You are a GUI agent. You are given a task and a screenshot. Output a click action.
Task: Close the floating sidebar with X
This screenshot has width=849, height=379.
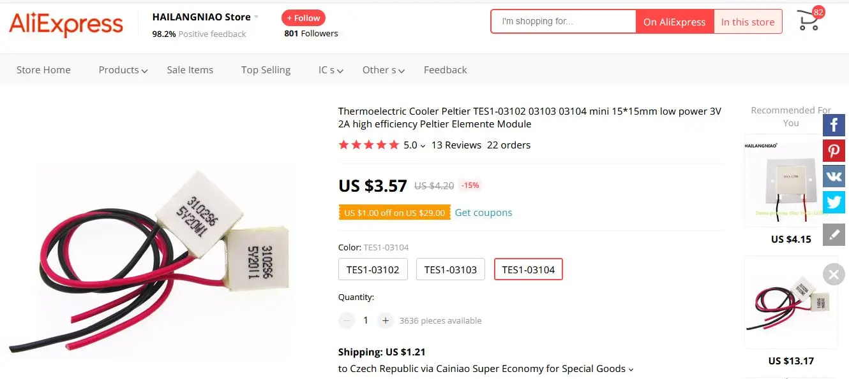click(x=834, y=275)
